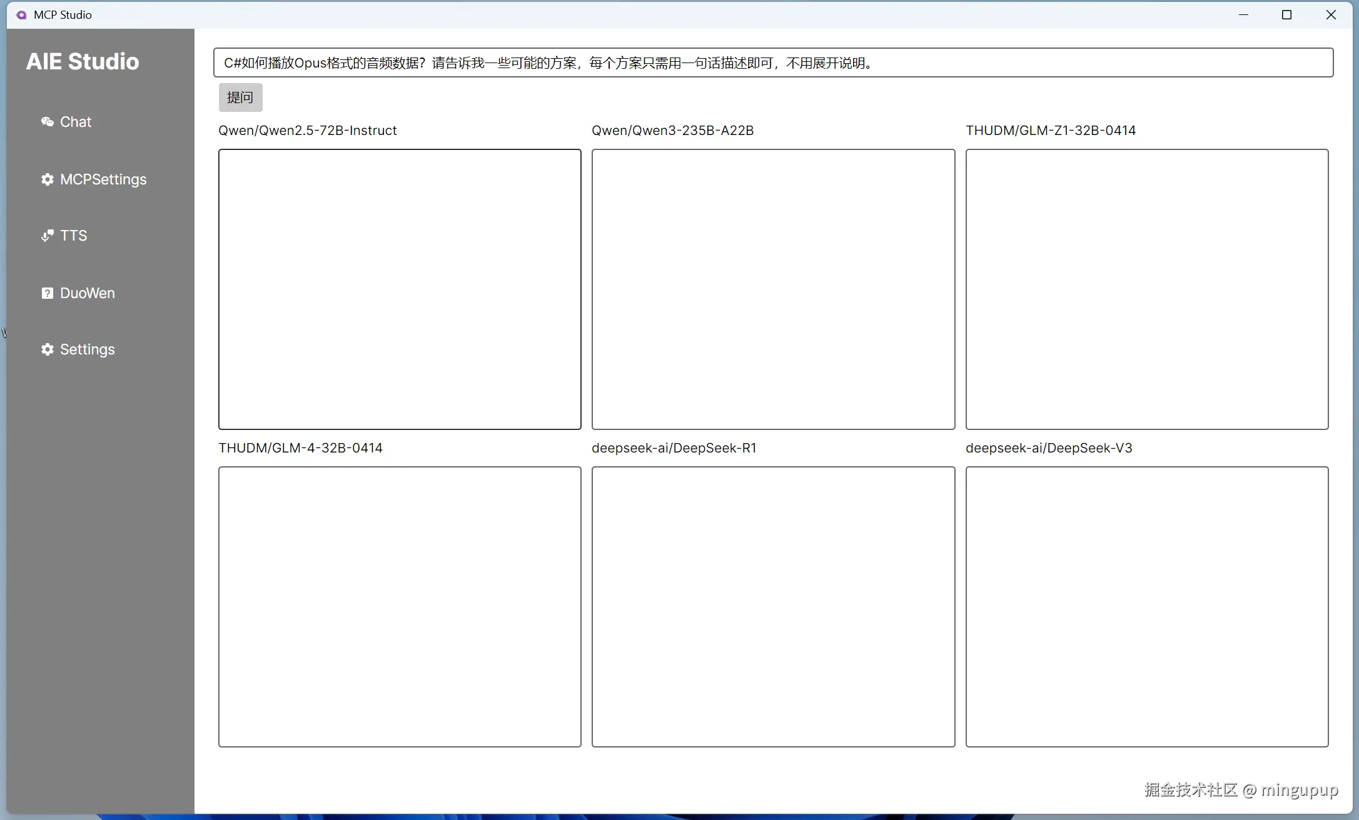Click the Settings gear icon
This screenshot has height=820, width=1359.
coord(47,349)
